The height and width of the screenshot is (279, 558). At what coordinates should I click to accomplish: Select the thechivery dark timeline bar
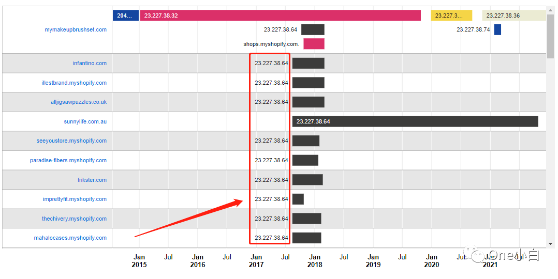point(307,218)
